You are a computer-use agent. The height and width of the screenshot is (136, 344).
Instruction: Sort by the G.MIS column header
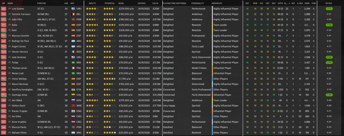tap(299, 3)
